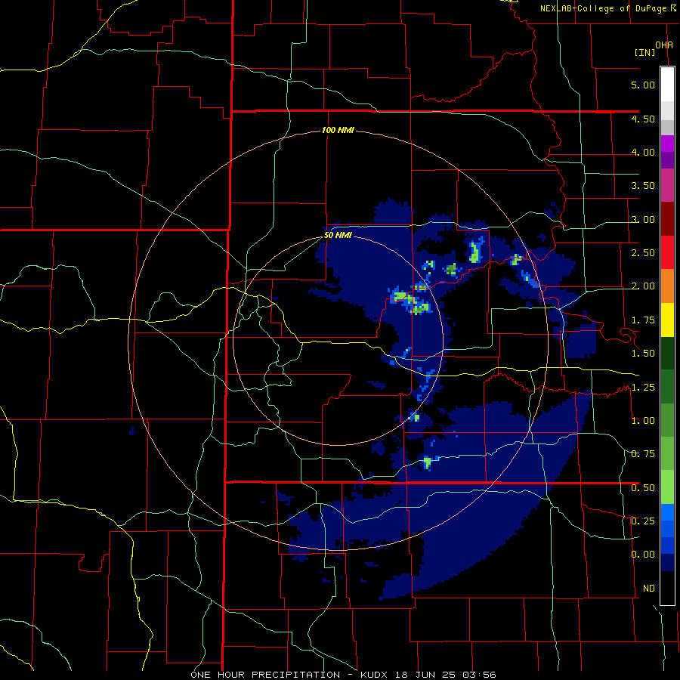Pick the yellow swatch beside 1.75
Viewport: 680px width, 680px height.
[x=667, y=320]
